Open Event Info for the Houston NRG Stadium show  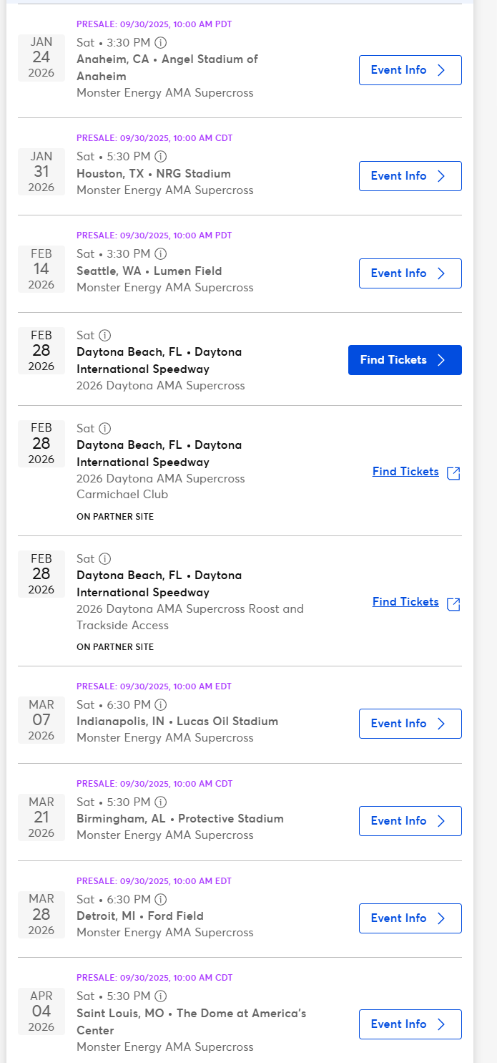pos(410,176)
